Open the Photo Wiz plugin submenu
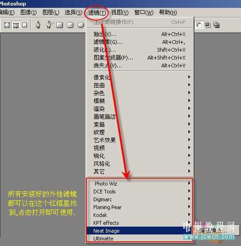 [139, 183]
